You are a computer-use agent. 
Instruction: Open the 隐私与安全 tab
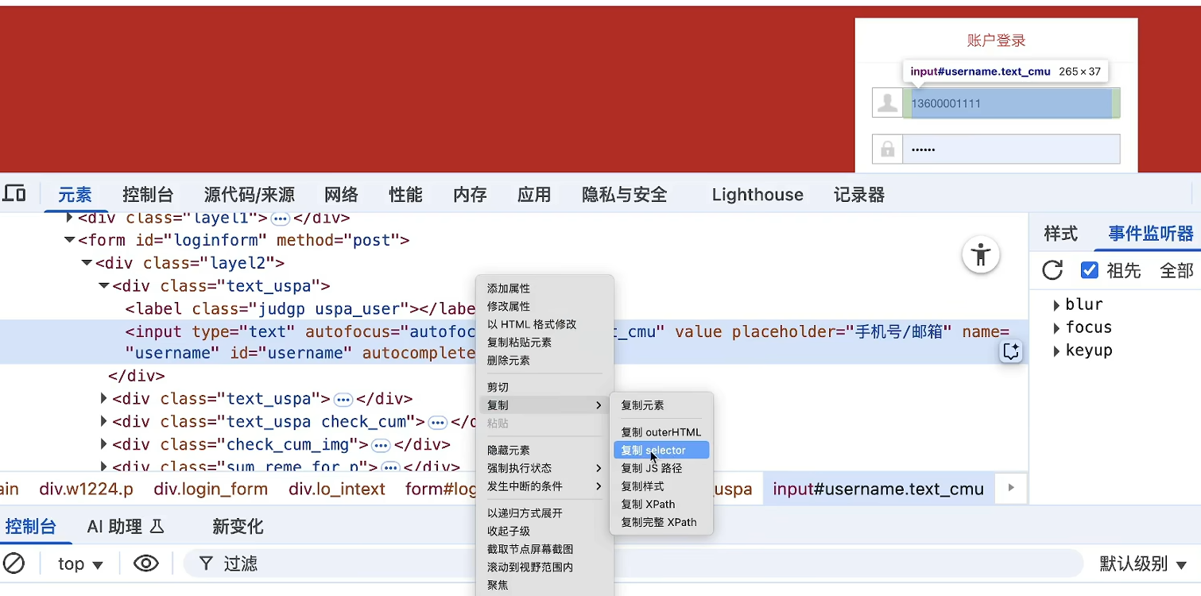point(625,195)
